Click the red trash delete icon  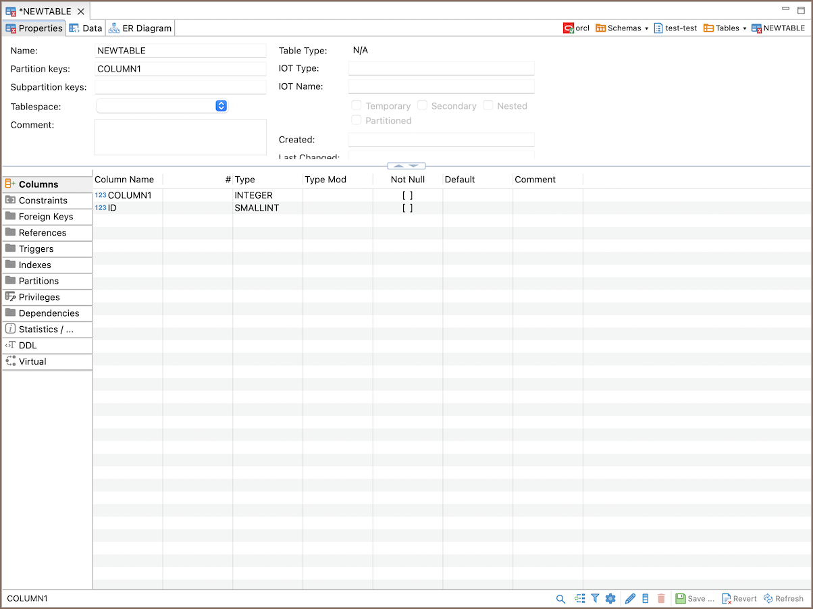tap(661, 599)
